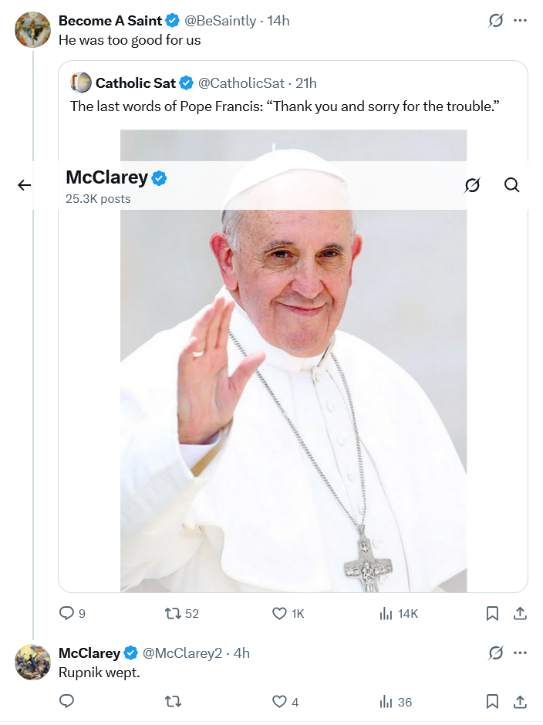Open more options on McClarey's reply
The height and width of the screenshot is (725, 543).
click(521, 653)
